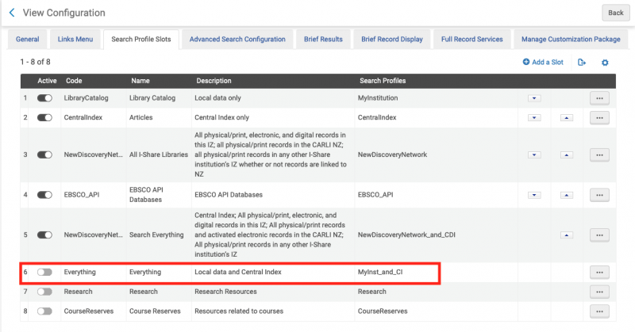
Task: Click the Articles name cell
Action: [141, 117]
